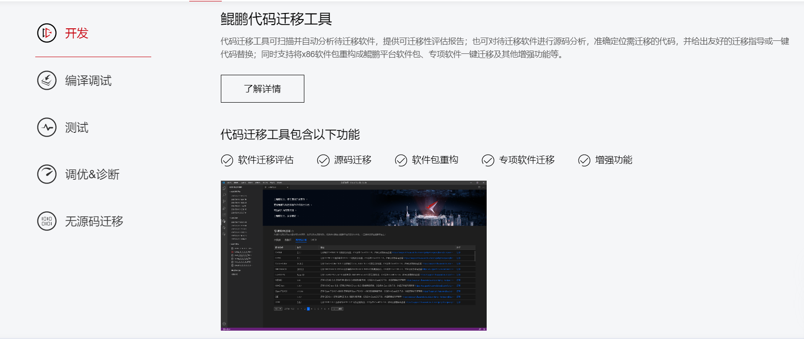Screen dimensions: 804x339
Task: Select the 增强功能 feature label
Action: click(614, 160)
